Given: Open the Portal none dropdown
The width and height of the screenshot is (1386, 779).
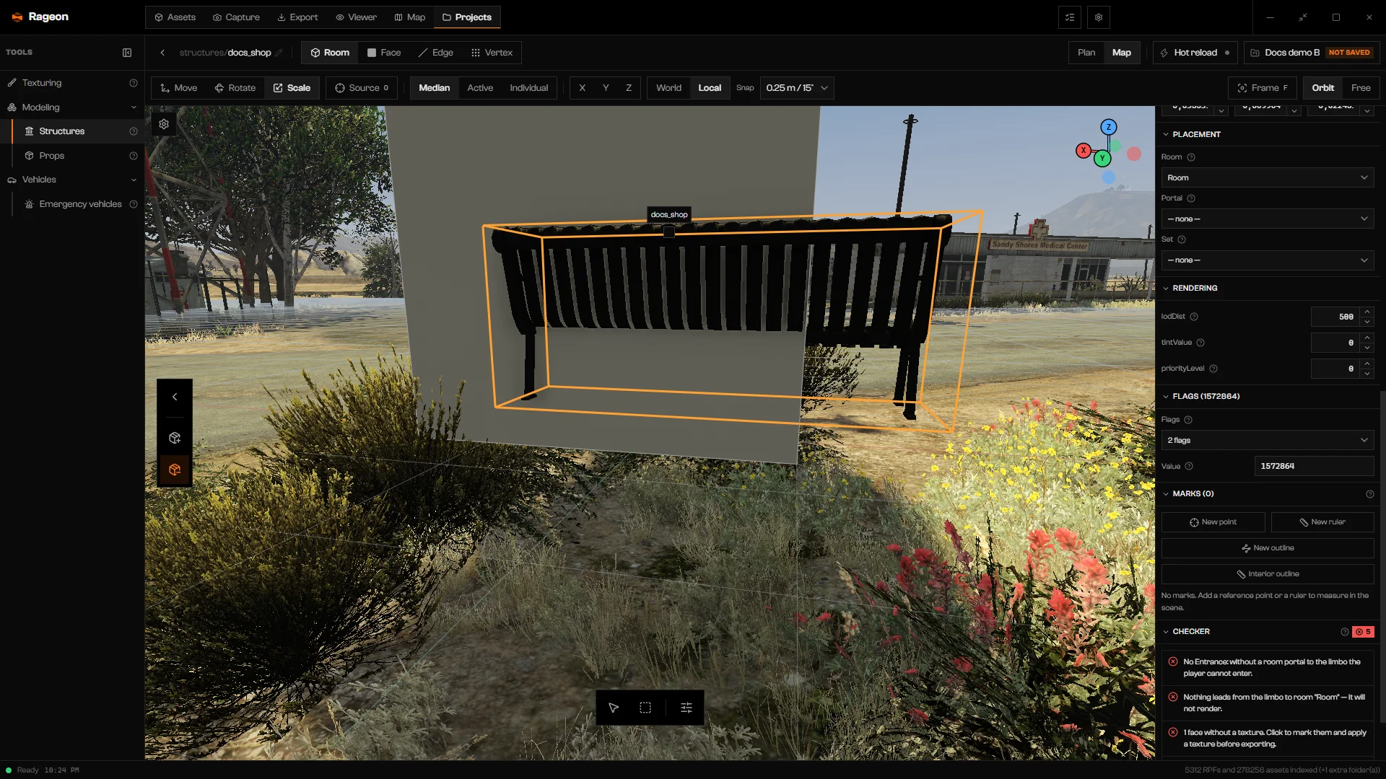Looking at the screenshot, I should 1267,219.
